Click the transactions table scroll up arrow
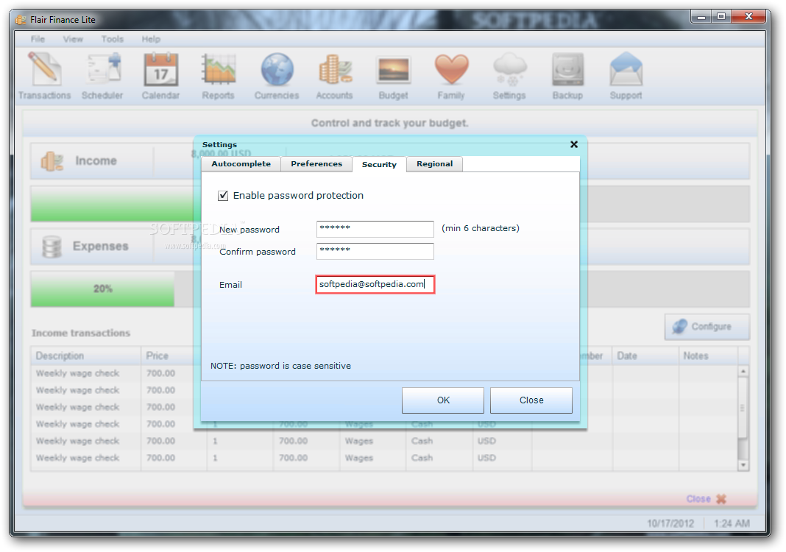 click(x=743, y=372)
